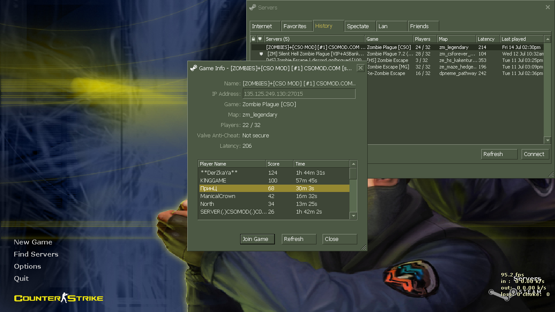Click the padlock password column header icon
555x312 pixels.
point(254,39)
